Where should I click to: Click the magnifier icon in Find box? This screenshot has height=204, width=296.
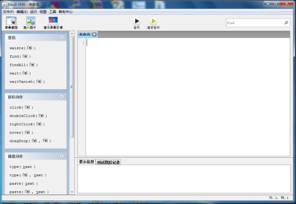tap(286, 23)
